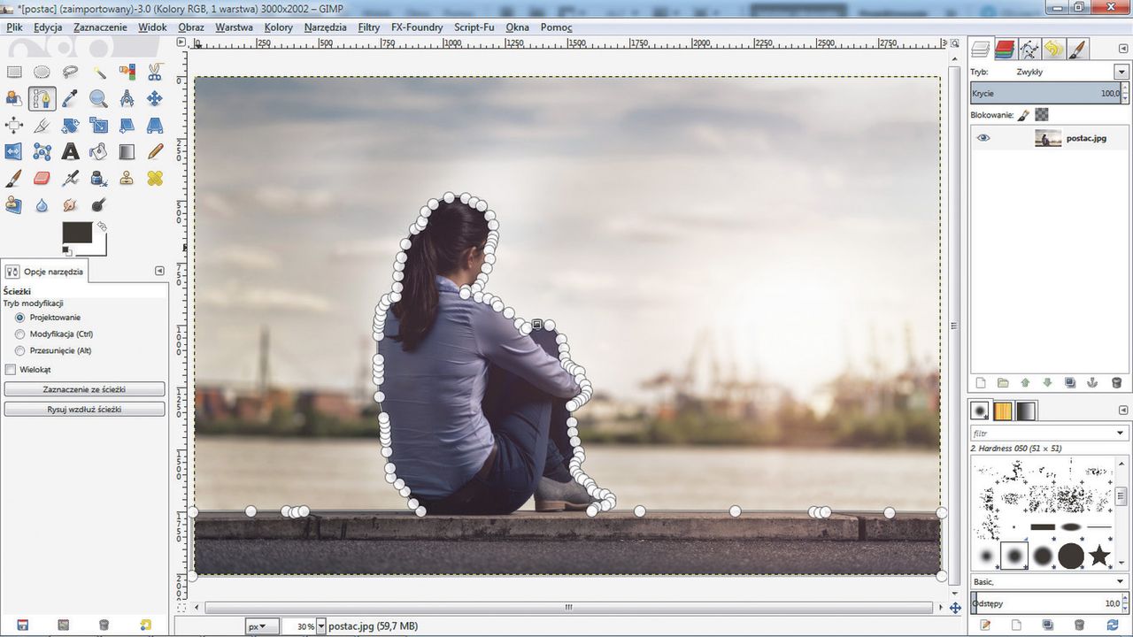The width and height of the screenshot is (1133, 637).
Task: Select the Free Select lasso tool
Action: pos(70,72)
